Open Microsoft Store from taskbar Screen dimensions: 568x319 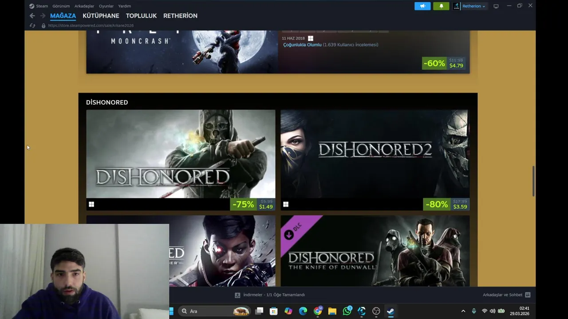pyautogui.click(x=274, y=311)
